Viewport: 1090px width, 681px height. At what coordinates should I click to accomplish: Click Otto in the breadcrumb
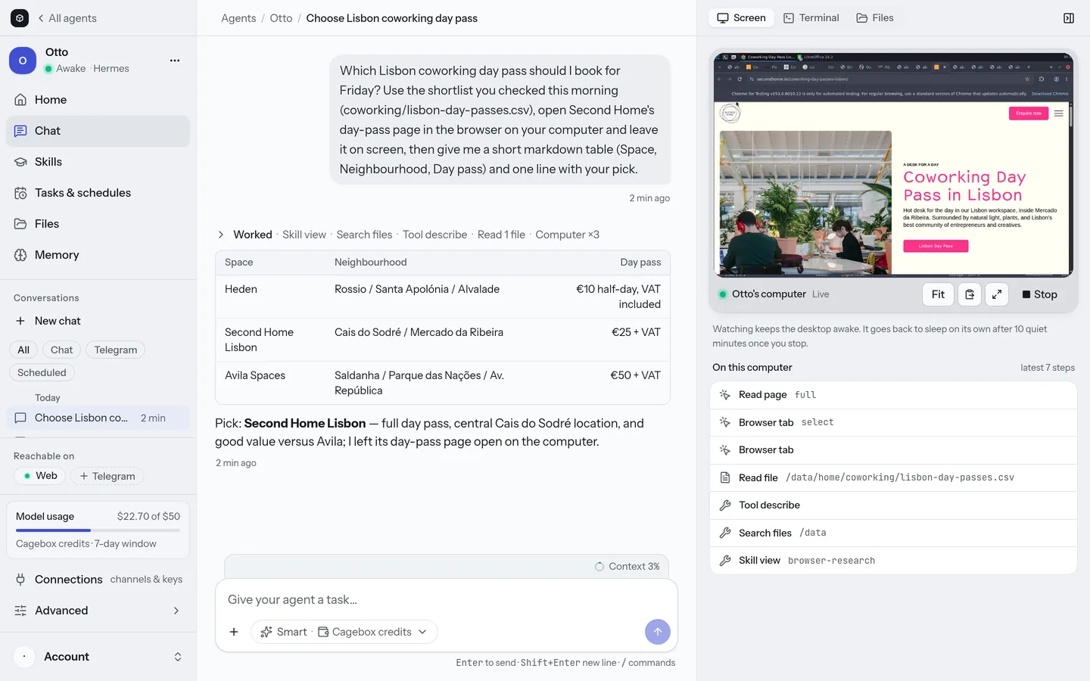click(281, 18)
